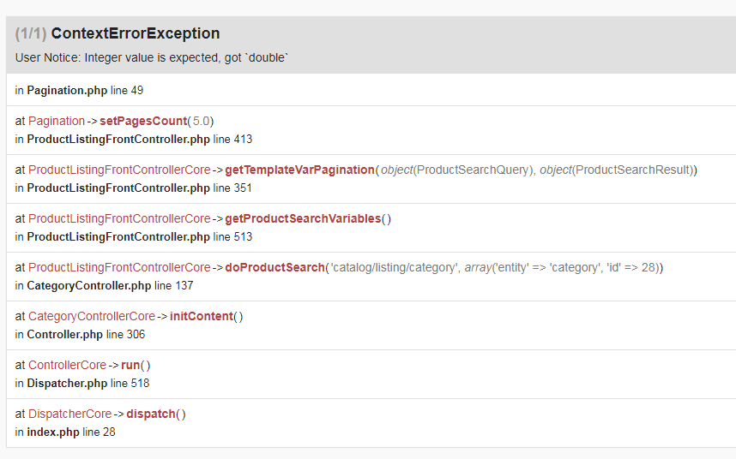
Task: Click the CategoryControllerCore class name
Action: [92, 316]
